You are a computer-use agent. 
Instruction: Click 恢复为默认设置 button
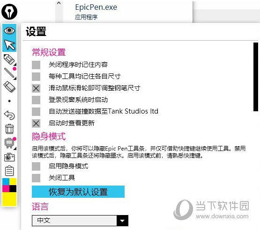(x=78, y=192)
